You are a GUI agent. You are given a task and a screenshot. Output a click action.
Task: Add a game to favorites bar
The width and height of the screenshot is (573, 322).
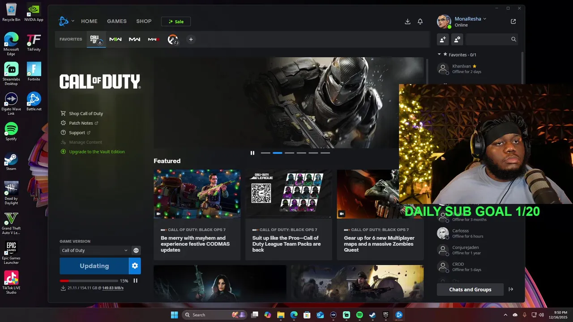pyautogui.click(x=191, y=39)
